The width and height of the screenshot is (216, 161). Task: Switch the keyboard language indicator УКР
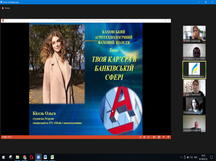tap(195, 157)
